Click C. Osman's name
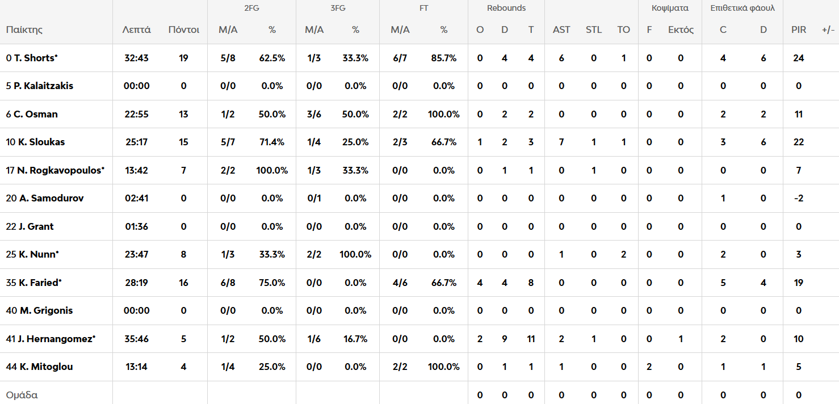839x404 pixels. pos(36,114)
